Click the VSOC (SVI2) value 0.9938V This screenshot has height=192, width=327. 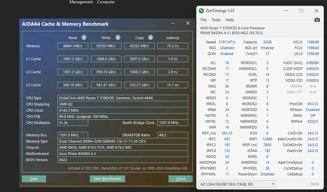(x=313, y=63)
